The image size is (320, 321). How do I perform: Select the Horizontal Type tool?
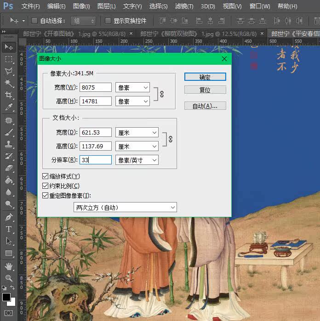point(9,229)
